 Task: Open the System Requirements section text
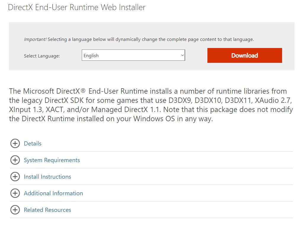[x=52, y=160]
